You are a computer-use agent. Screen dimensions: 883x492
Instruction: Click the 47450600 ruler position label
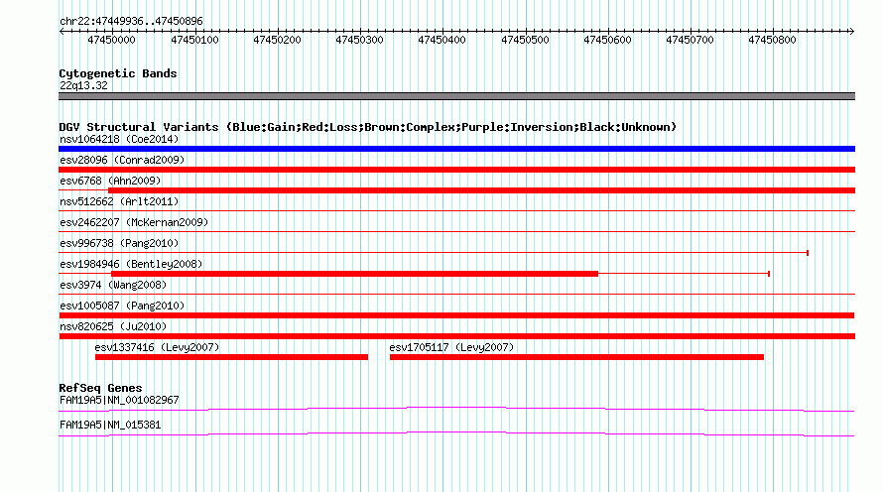pyautogui.click(x=607, y=40)
